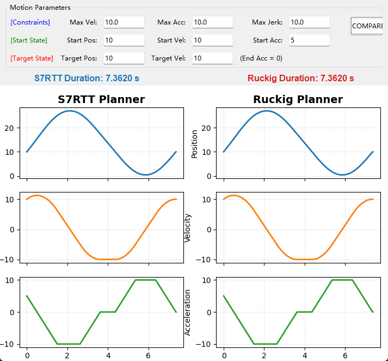This screenshot has height=361, width=388.
Task: Click the red [Target State] label
Action: (32, 58)
